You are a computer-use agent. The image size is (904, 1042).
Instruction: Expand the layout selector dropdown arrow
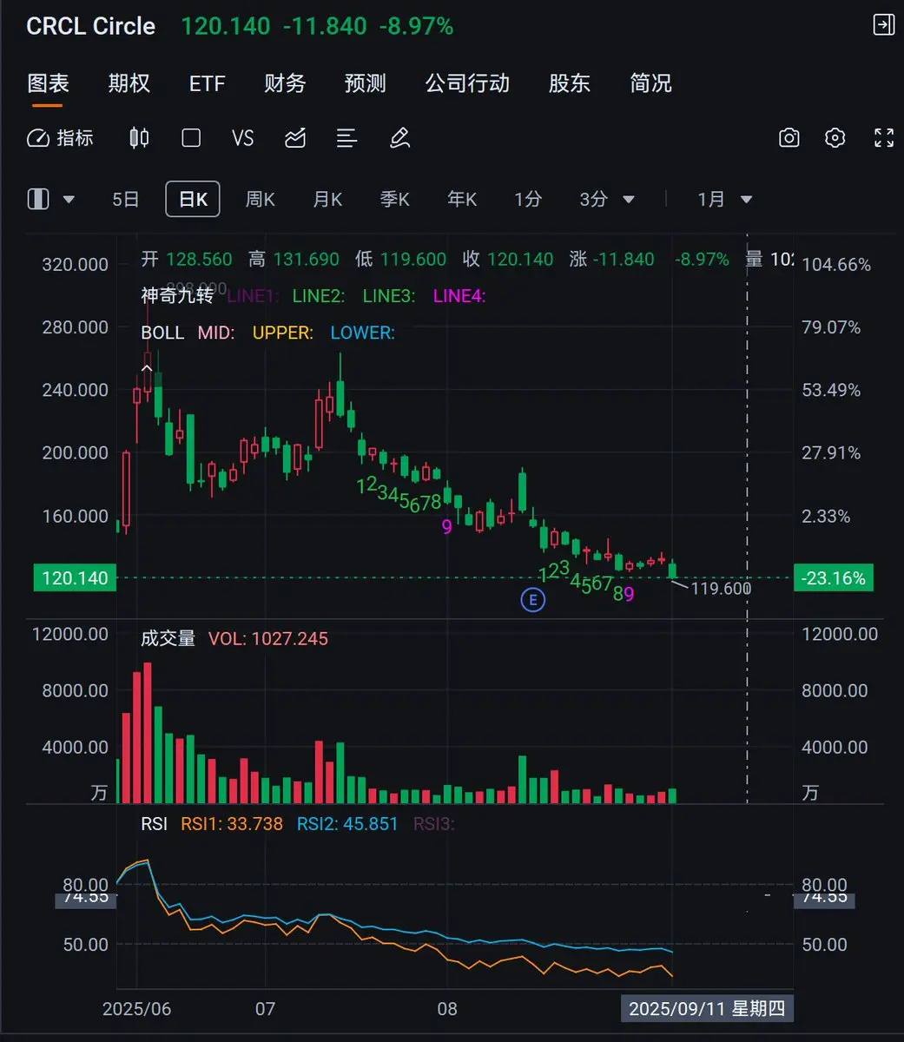coord(69,200)
